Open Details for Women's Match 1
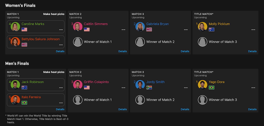The height and width of the screenshot is (126, 264). (x=60, y=51)
